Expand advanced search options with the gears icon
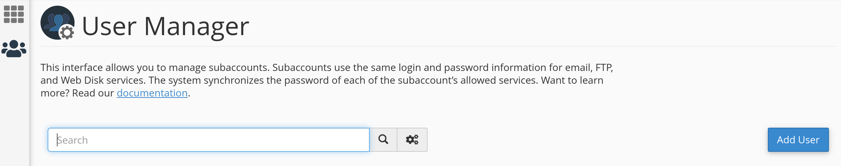Viewport: 841px width, 166px height. tap(412, 140)
